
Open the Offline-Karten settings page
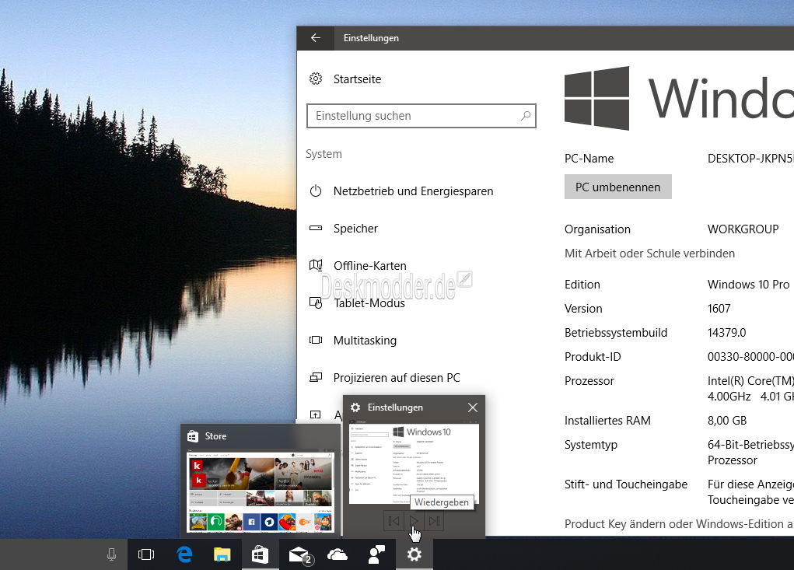pos(369,266)
